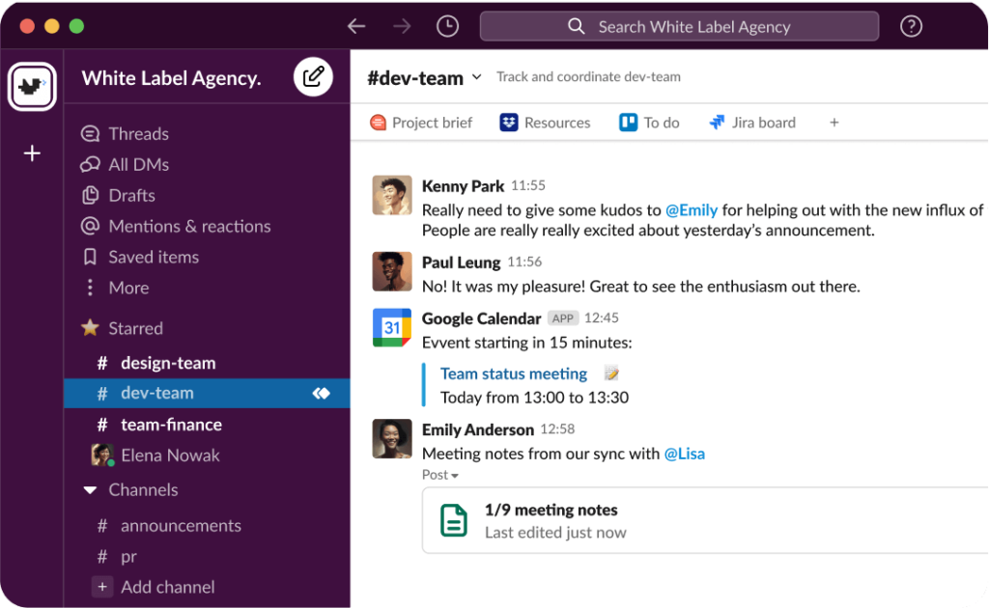Click the Starred star icon
The image size is (989, 608).
(x=90, y=327)
